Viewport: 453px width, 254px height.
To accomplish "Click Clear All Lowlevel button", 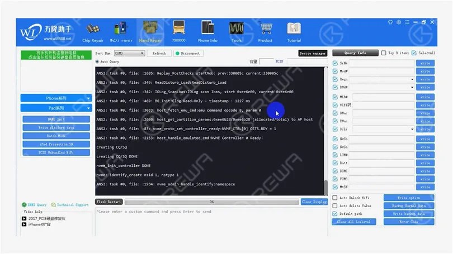I will click(x=354, y=222).
